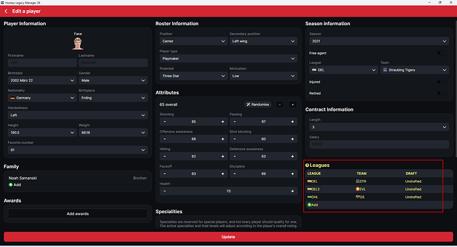Open the Gender dropdown showing Male
This screenshot has height=247, width=457.
click(113, 80)
